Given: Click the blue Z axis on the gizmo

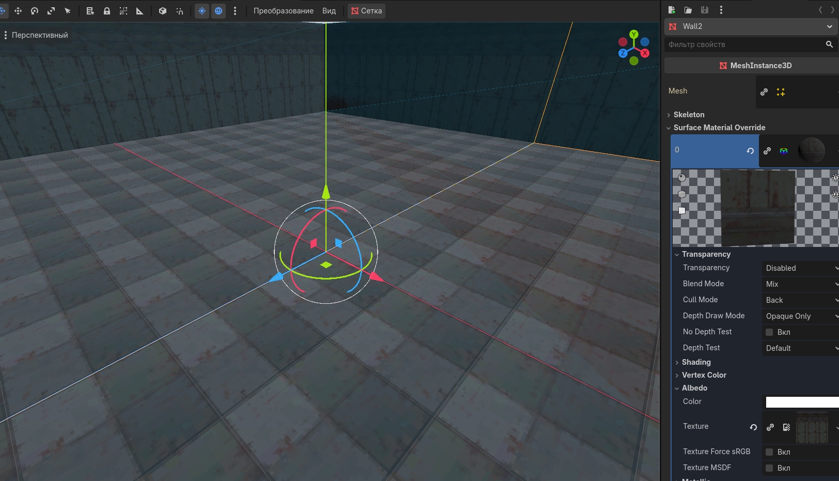Looking at the screenshot, I should coord(623,53).
